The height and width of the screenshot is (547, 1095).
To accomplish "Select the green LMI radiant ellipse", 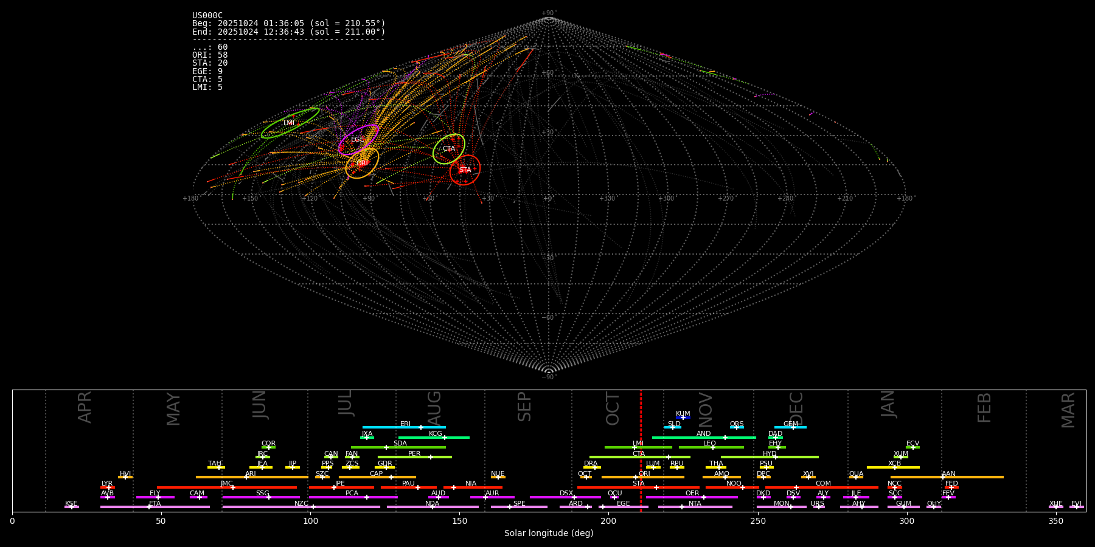I will 290,123.
